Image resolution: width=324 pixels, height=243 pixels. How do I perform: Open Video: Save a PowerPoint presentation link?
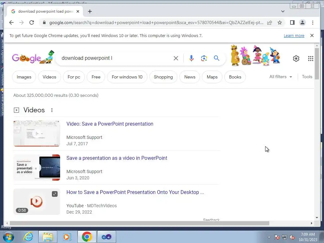(110, 124)
